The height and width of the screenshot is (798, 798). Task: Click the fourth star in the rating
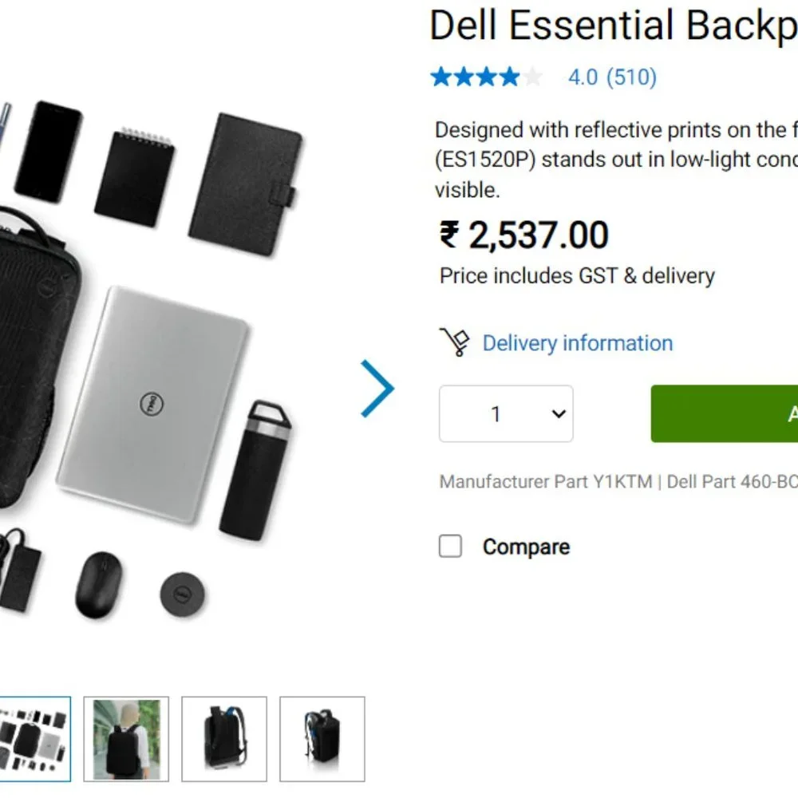(508, 77)
